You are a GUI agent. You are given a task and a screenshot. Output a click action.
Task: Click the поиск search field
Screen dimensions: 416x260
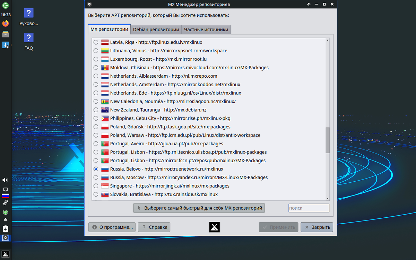[x=309, y=208]
